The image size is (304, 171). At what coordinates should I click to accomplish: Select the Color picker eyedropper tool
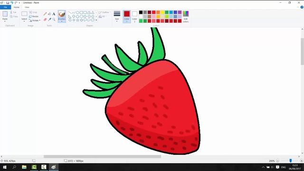(49, 19)
